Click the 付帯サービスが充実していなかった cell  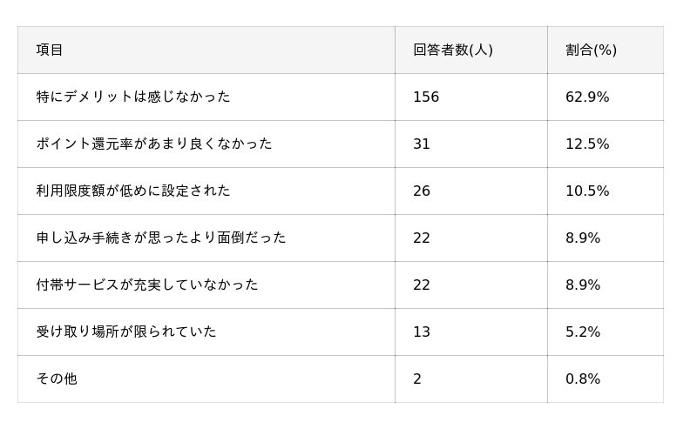[x=147, y=285]
